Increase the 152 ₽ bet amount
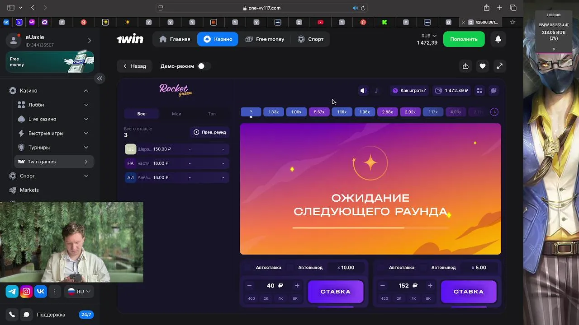This screenshot has width=579, height=325. point(430,286)
